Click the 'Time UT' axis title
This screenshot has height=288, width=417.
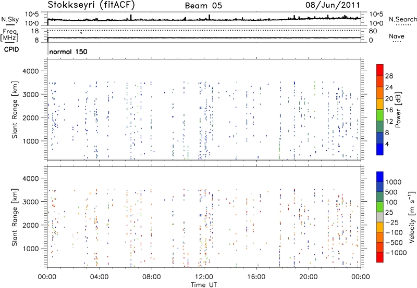pyautogui.click(x=204, y=285)
